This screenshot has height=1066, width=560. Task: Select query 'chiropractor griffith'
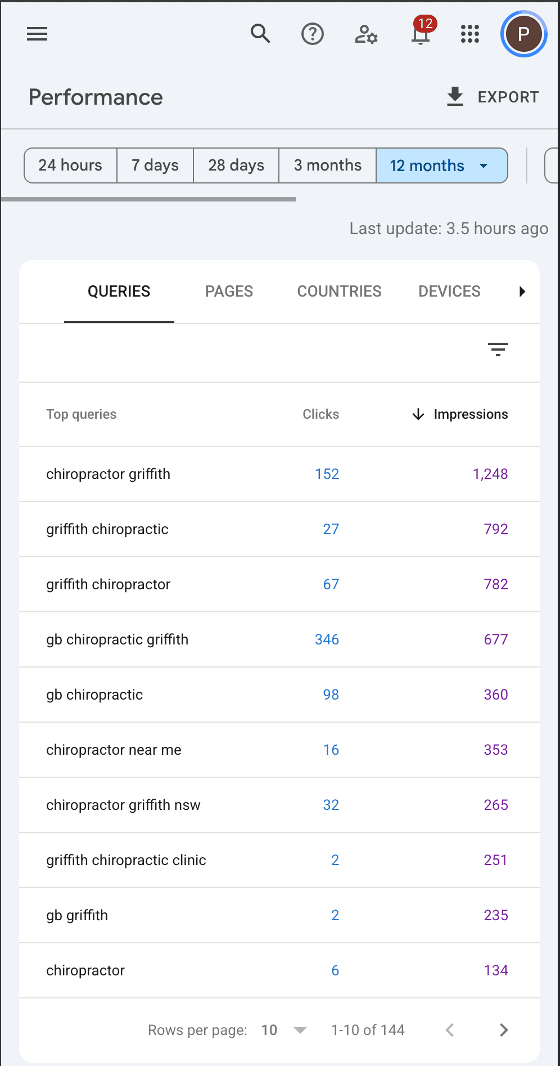click(x=108, y=474)
